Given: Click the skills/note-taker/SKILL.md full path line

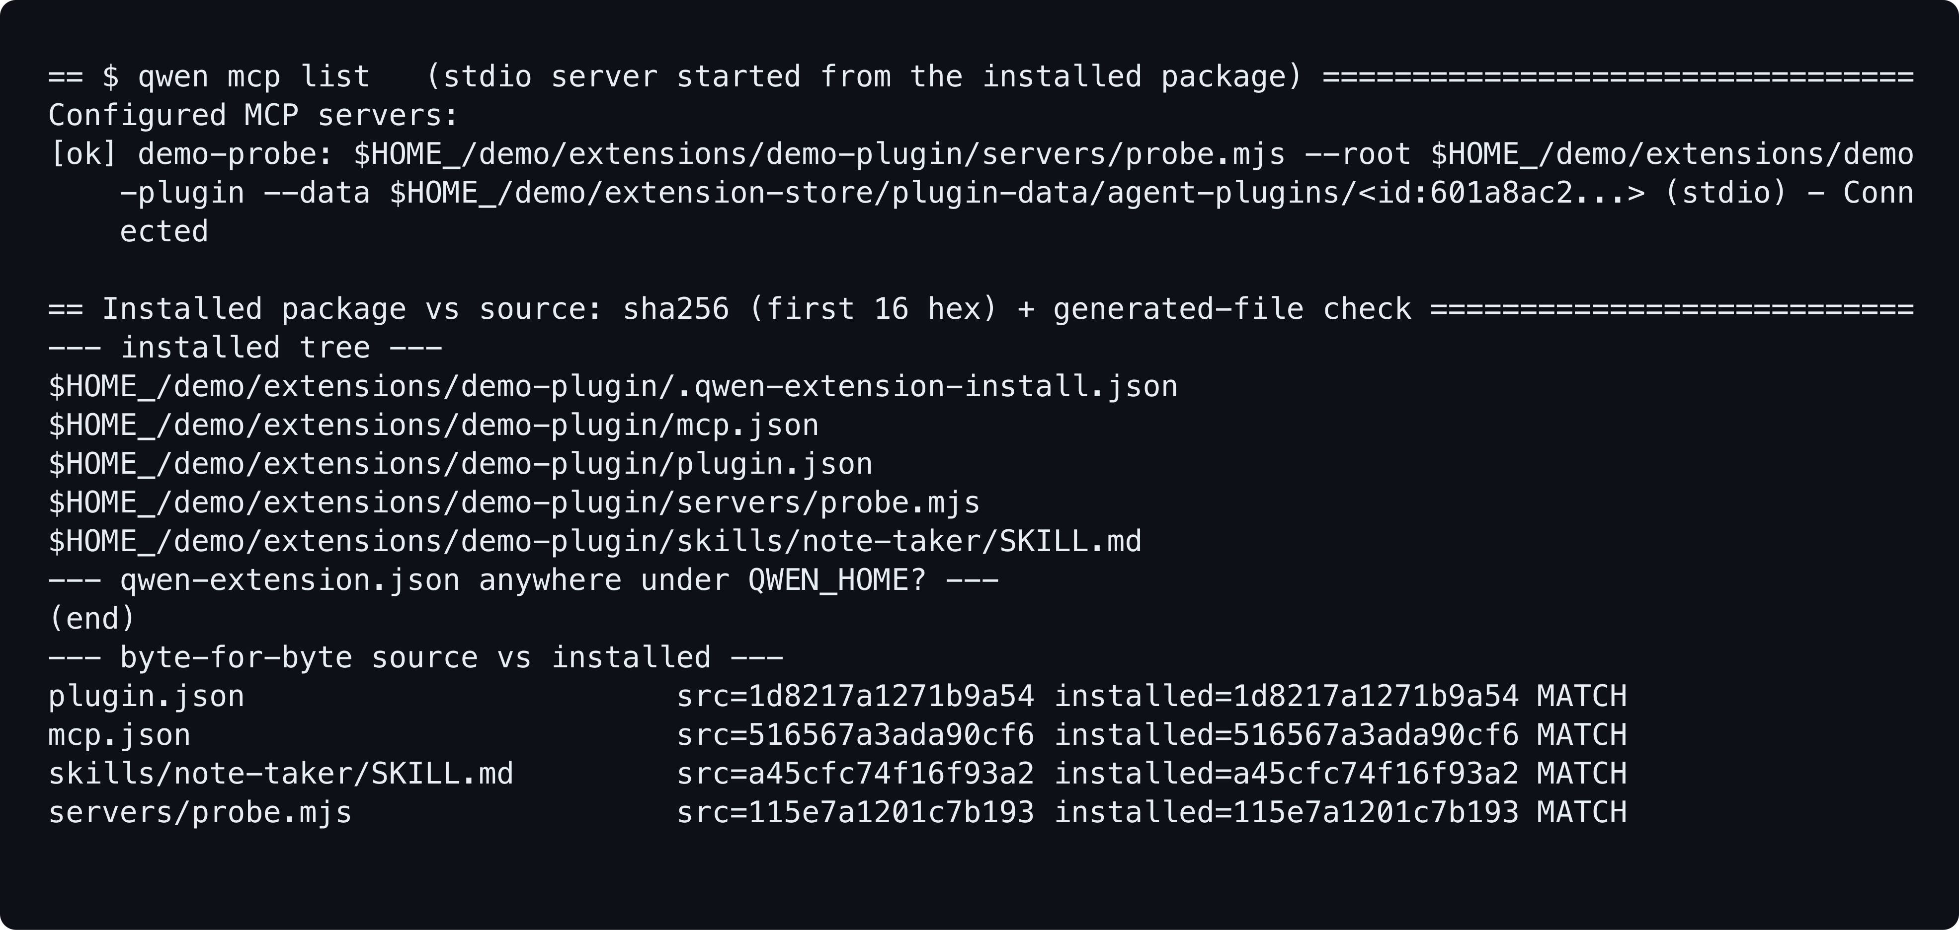Looking at the screenshot, I should pos(595,542).
